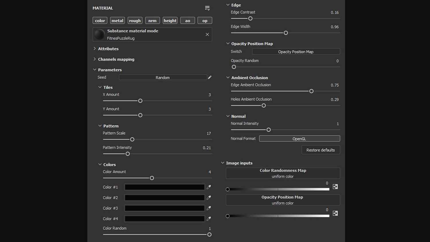Open the Color #1 swatch

coord(165,187)
